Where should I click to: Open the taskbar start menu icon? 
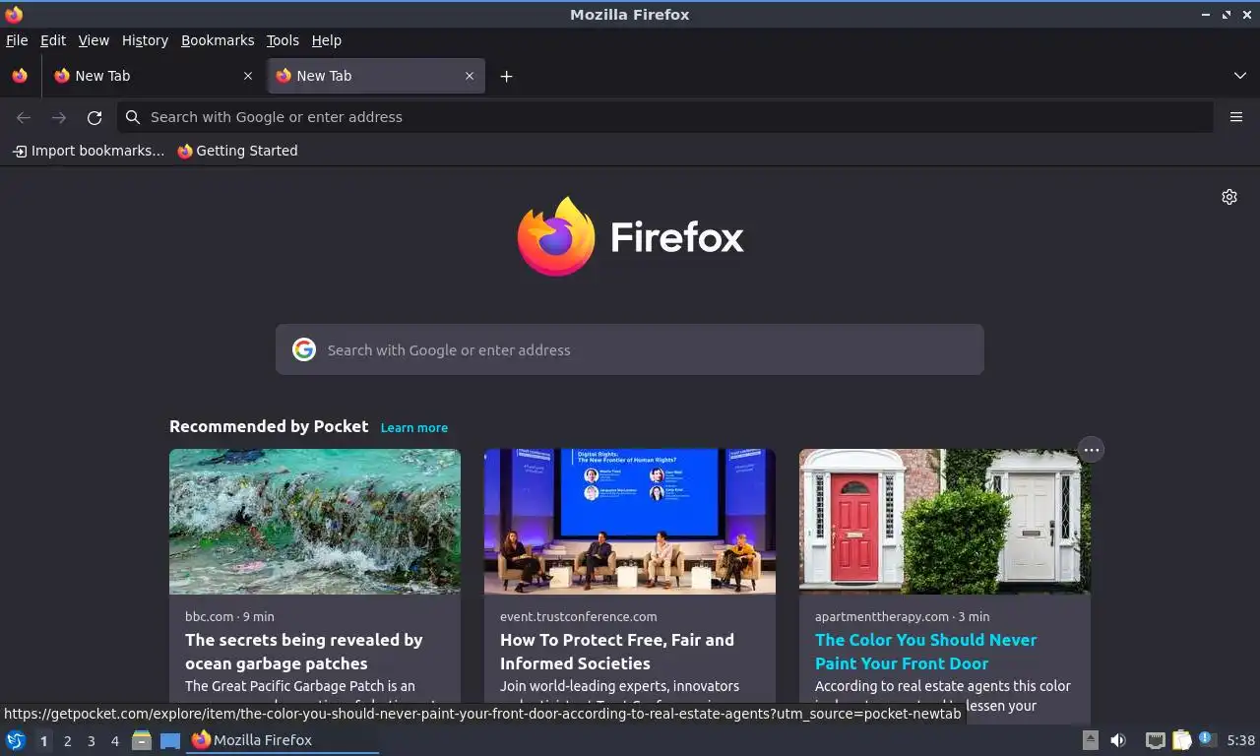15,740
